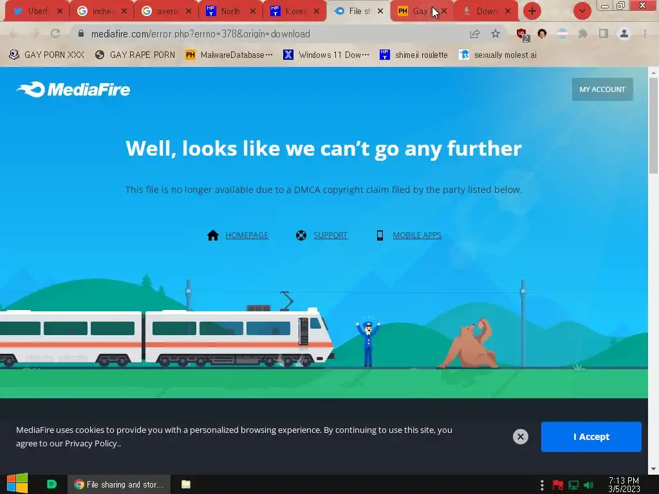This screenshot has width=659, height=494.
Task: Bookmark this page with the star icon
Action: [496, 33]
